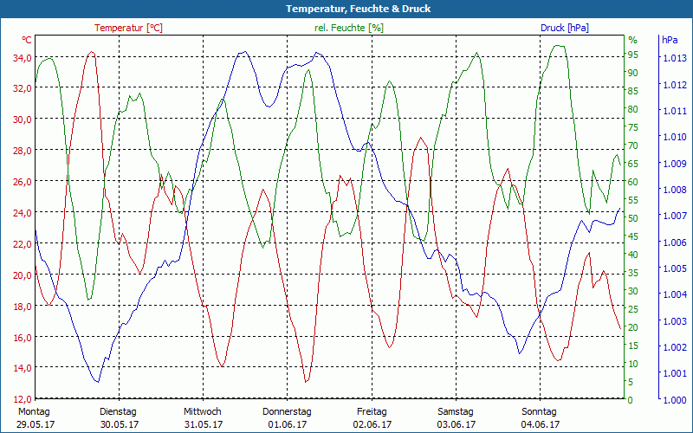Click the 55 humidity axis value
Viewport: 693px width, 433px height.
click(633, 200)
